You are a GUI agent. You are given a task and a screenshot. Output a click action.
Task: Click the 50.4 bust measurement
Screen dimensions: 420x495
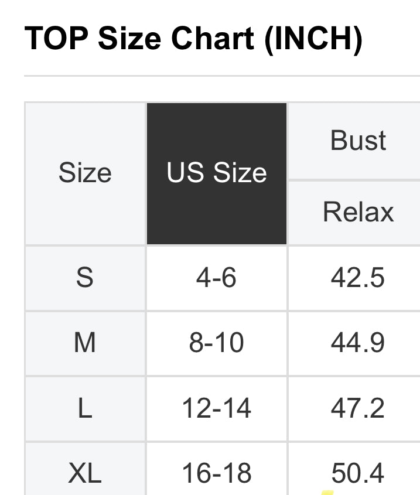358,472
